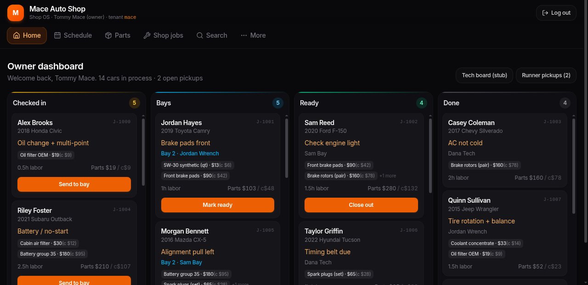Click the Done count badge 4

pyautogui.click(x=565, y=103)
